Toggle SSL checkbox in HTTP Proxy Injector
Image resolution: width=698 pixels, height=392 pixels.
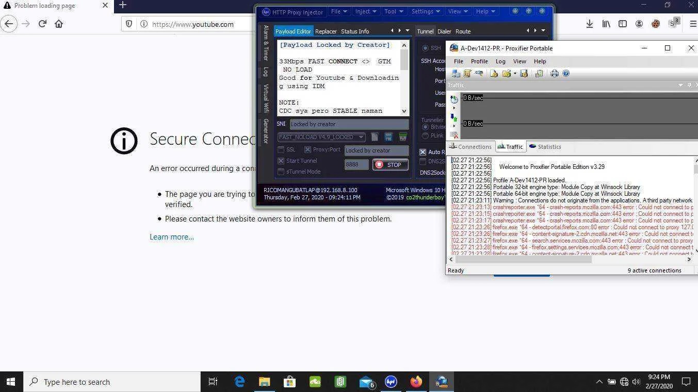(x=281, y=149)
